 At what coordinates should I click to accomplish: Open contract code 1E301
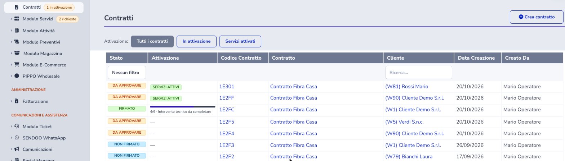[x=227, y=87]
